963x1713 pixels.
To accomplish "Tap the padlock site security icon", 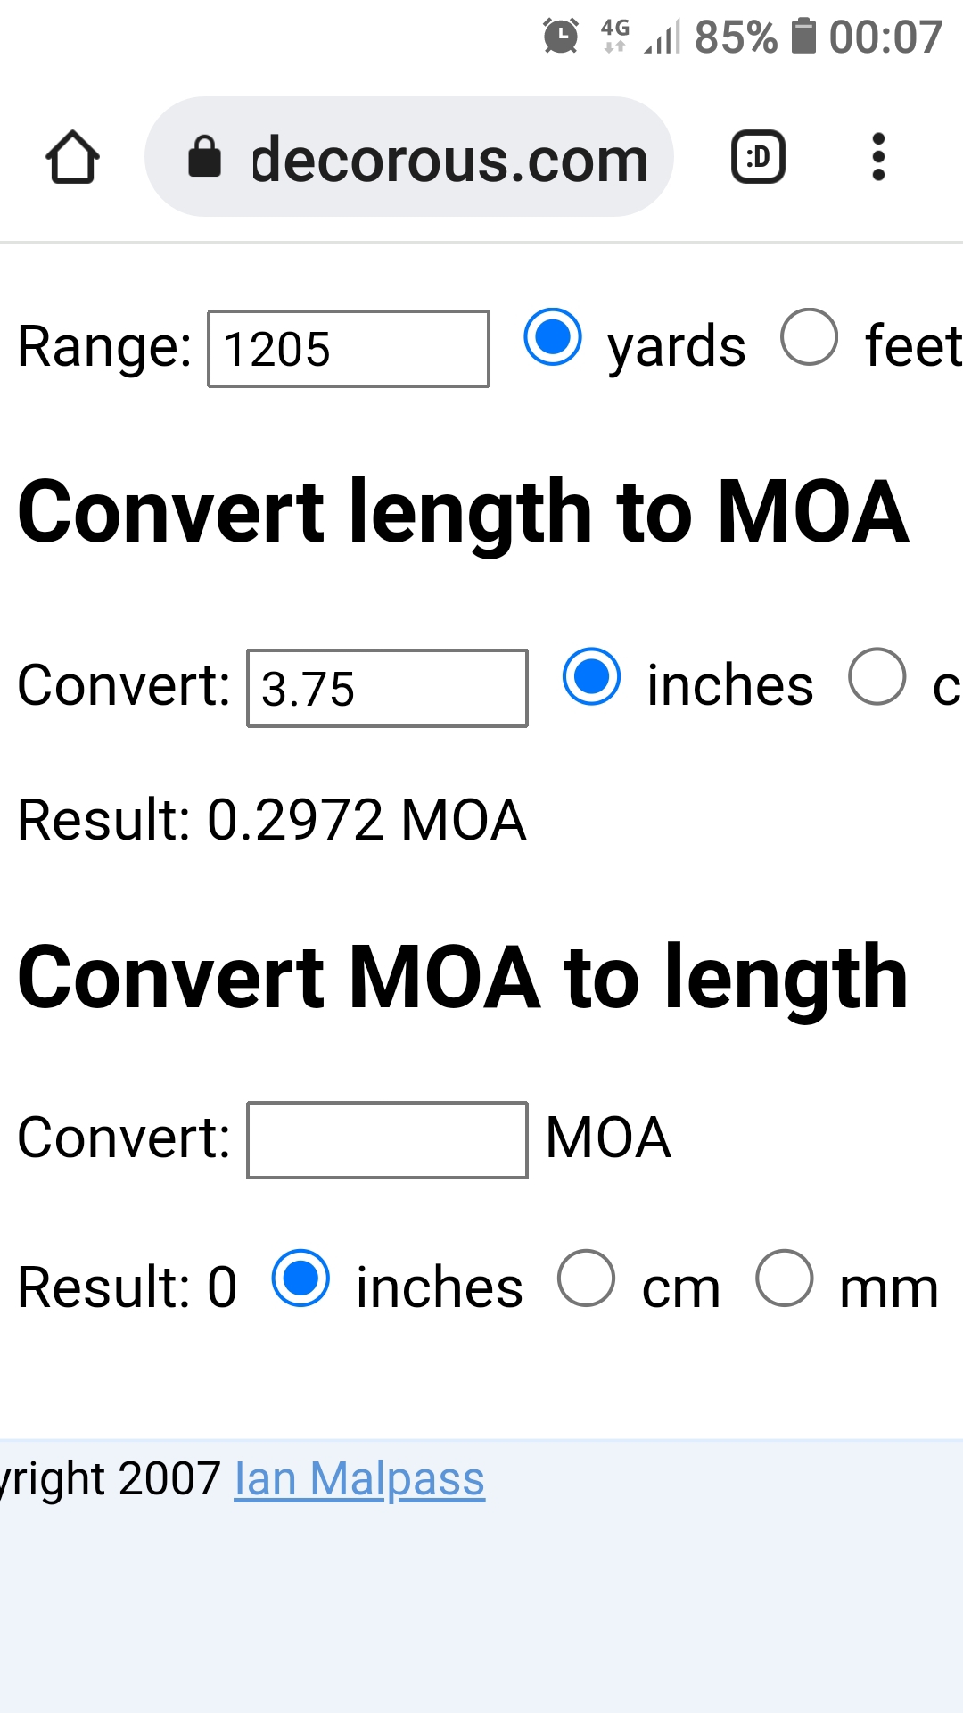I will click(204, 157).
